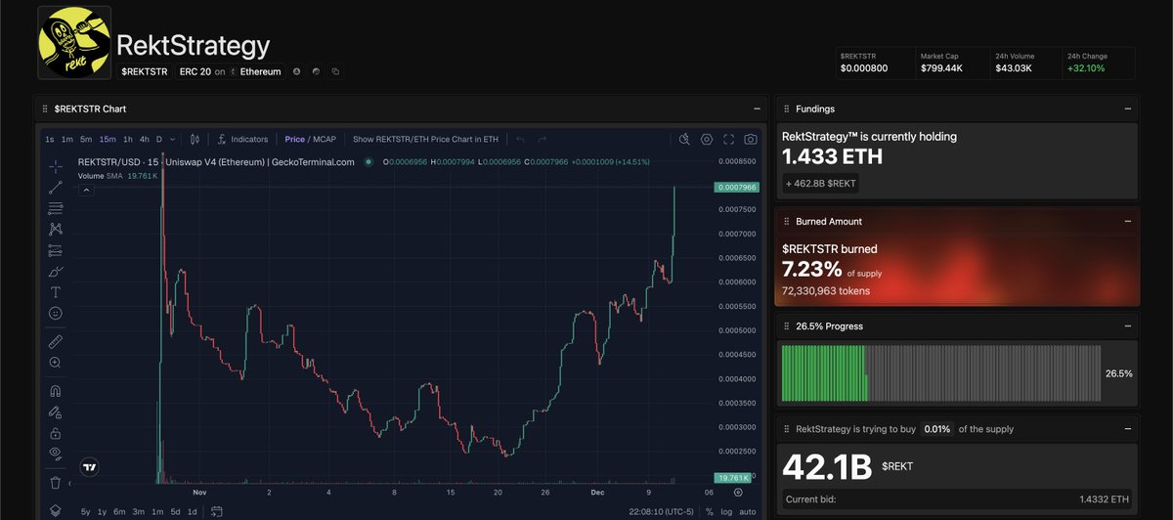Screen dimensions: 1173x520
Task: Open the Indicators menu
Action: 242,139
